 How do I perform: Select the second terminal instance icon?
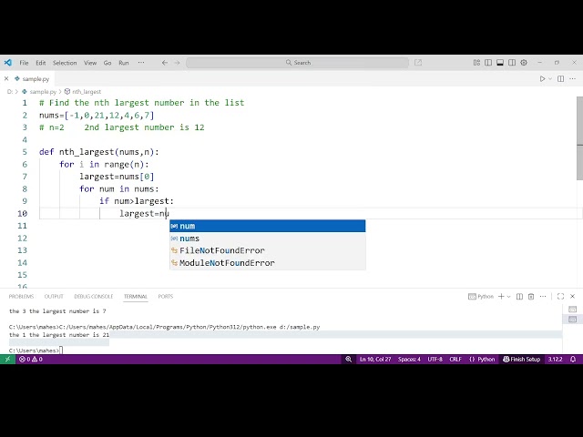point(573,320)
